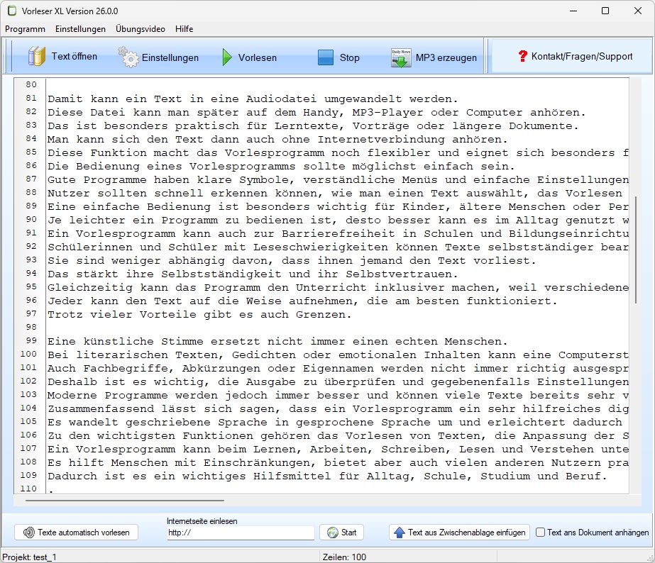Click the MP3 erzeugen label in the toolbar
This screenshot has height=563, width=655.
446,57
